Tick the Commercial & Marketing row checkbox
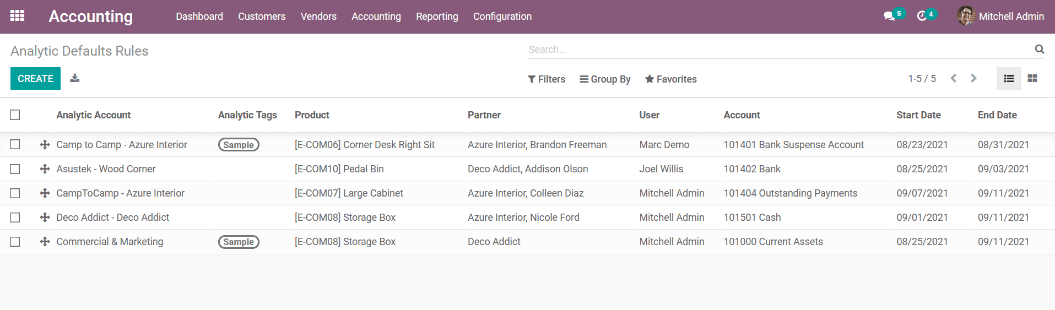Screen dimensions: 1055x310 [15, 241]
